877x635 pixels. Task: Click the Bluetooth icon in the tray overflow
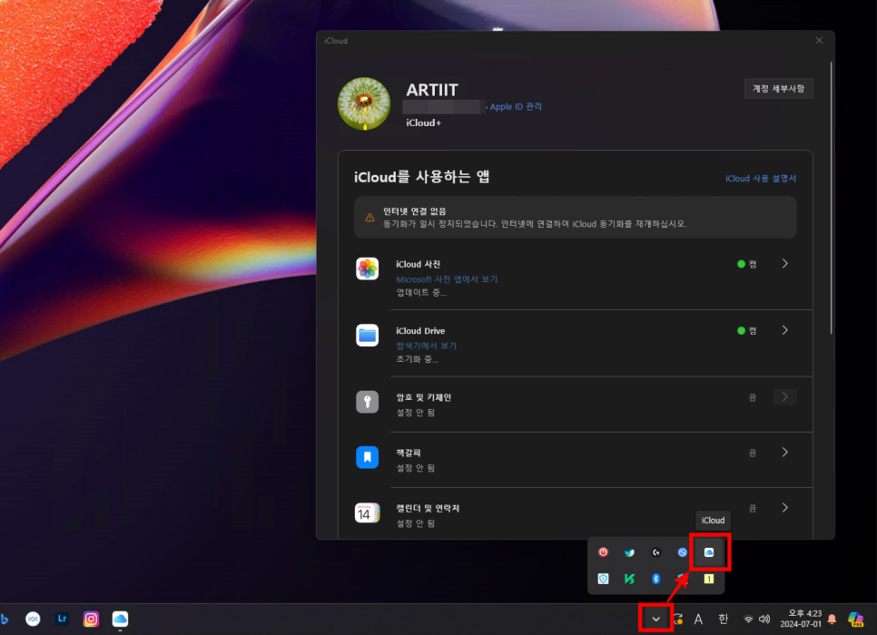click(655, 579)
